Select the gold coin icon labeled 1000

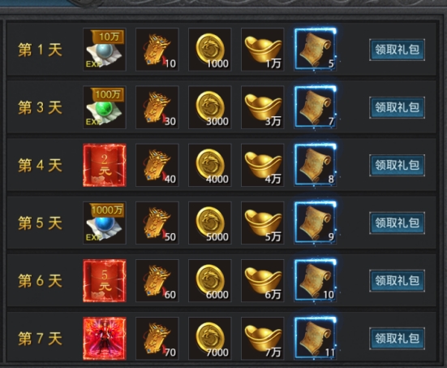click(210, 50)
